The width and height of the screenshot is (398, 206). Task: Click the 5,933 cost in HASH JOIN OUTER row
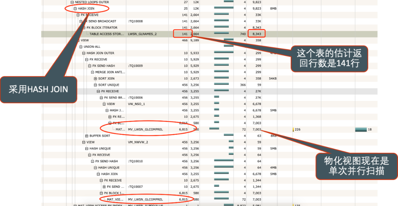tap(195, 53)
